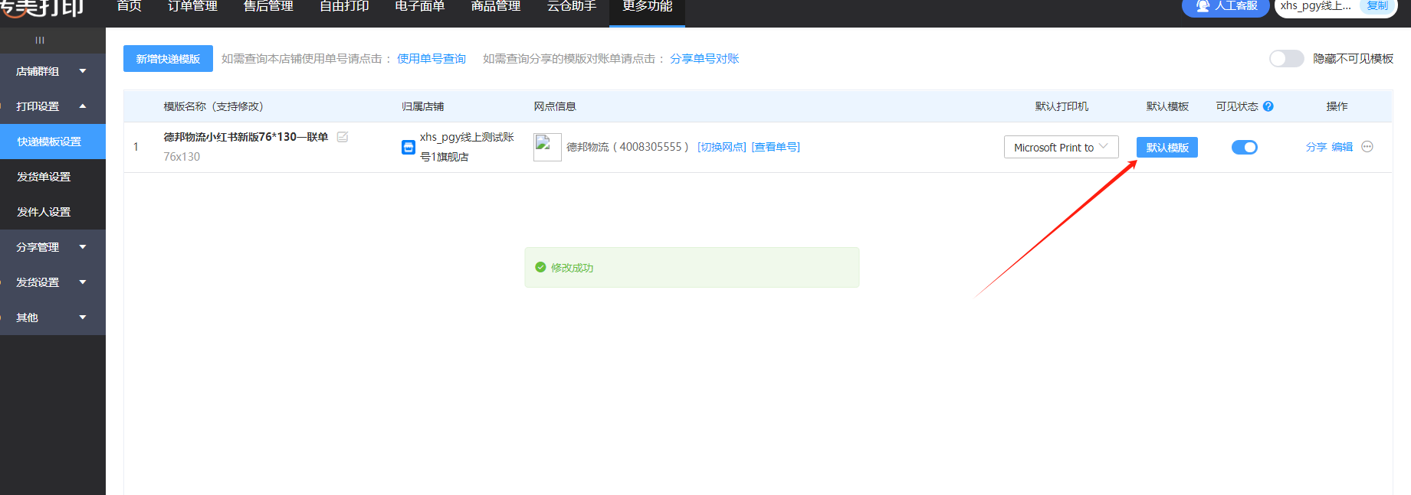Image resolution: width=1411 pixels, height=495 pixels.
Task: Collapse the 打印设置 sidebar section
Action: [53, 106]
